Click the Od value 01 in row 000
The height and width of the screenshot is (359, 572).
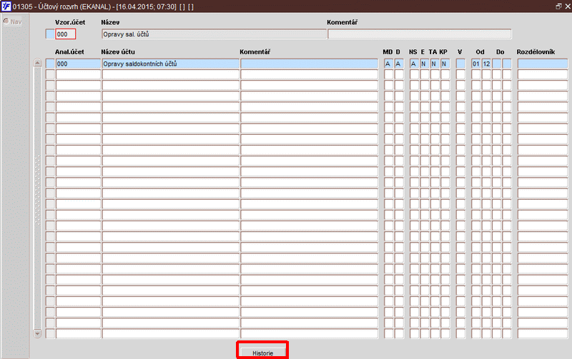pyautogui.click(x=476, y=64)
